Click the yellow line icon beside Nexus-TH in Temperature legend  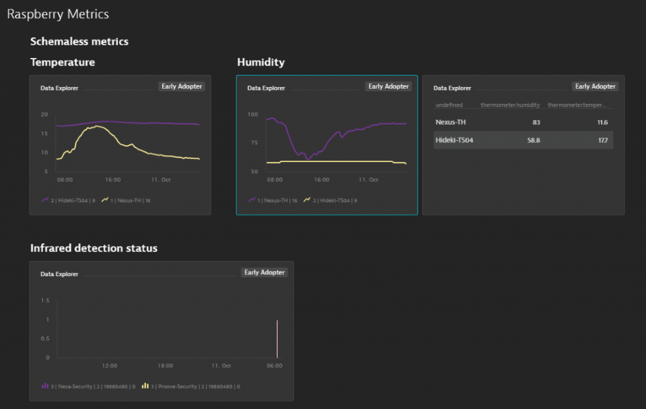coord(105,200)
